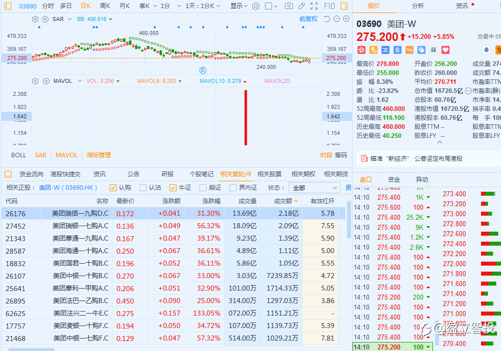
Task: Click the ask price level 272.000
Action: pos(454,264)
